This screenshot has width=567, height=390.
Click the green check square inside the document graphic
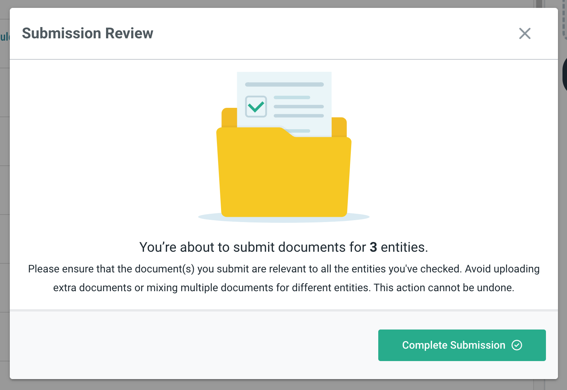(x=256, y=106)
